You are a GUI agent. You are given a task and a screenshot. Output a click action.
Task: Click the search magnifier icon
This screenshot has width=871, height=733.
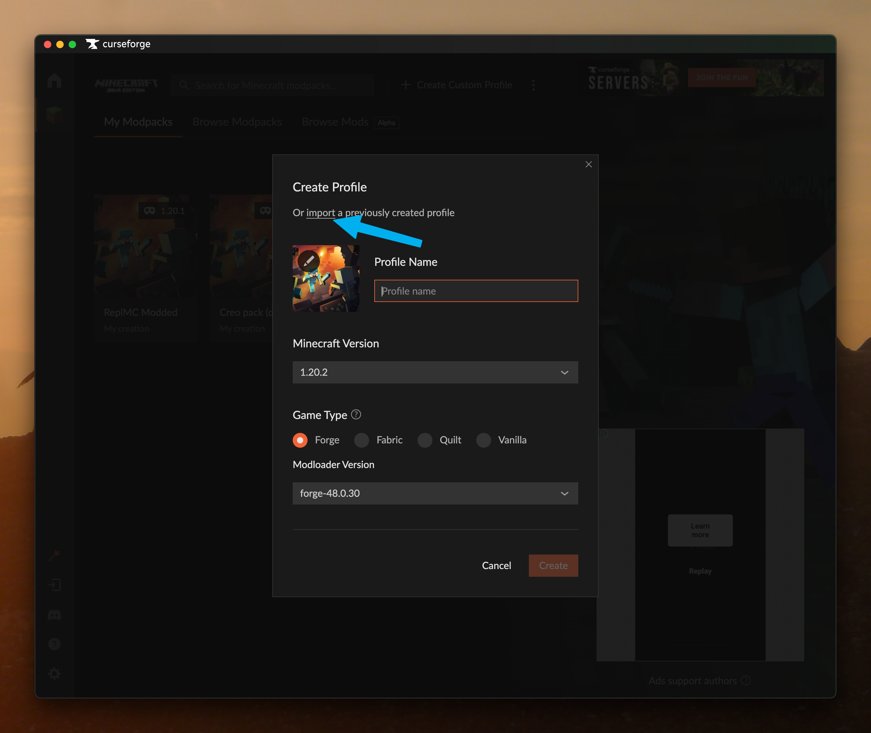click(184, 85)
